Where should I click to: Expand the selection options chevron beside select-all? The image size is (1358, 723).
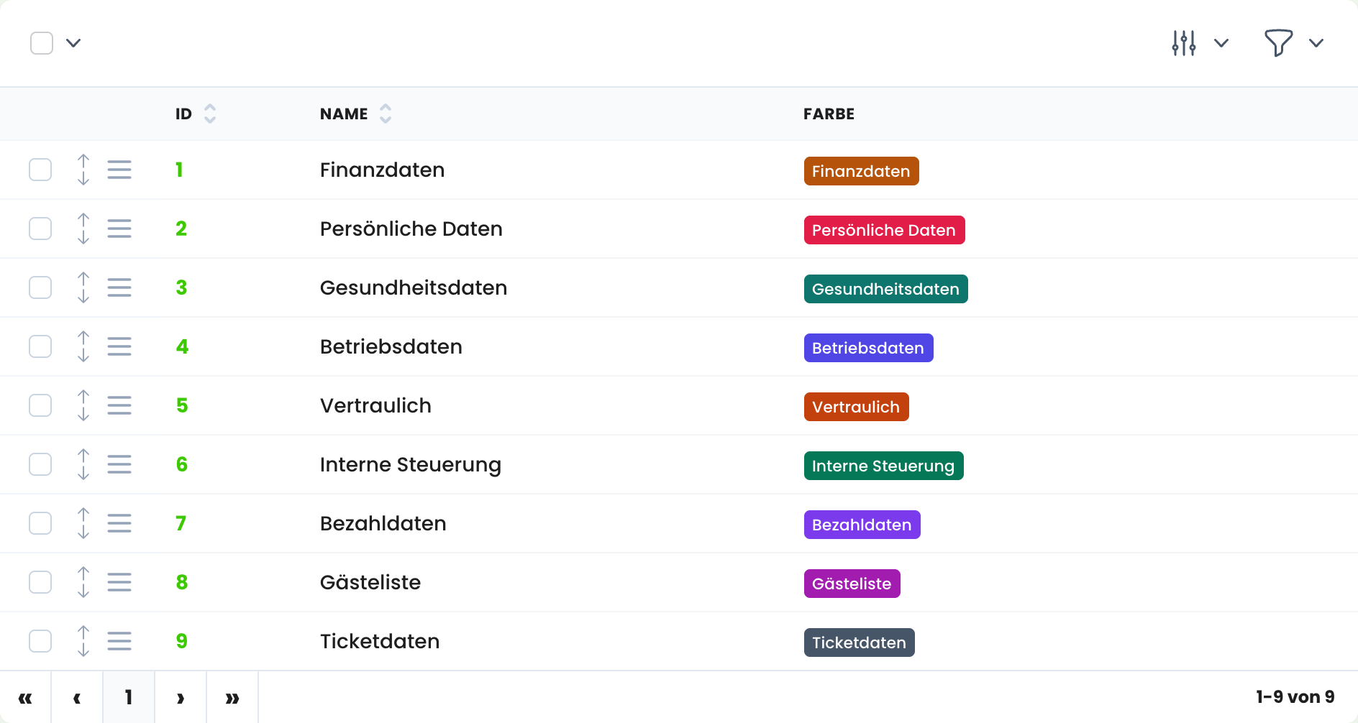(73, 43)
